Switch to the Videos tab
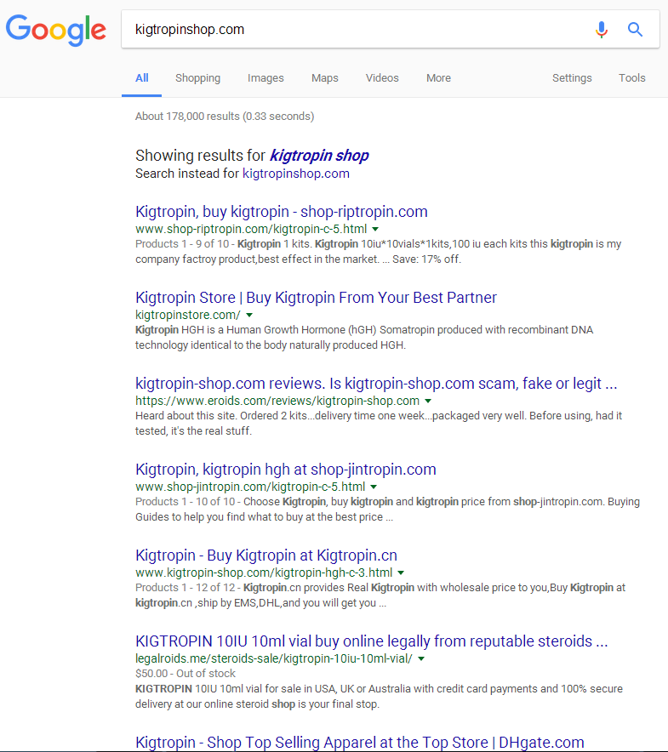668x752 pixels. point(382,77)
